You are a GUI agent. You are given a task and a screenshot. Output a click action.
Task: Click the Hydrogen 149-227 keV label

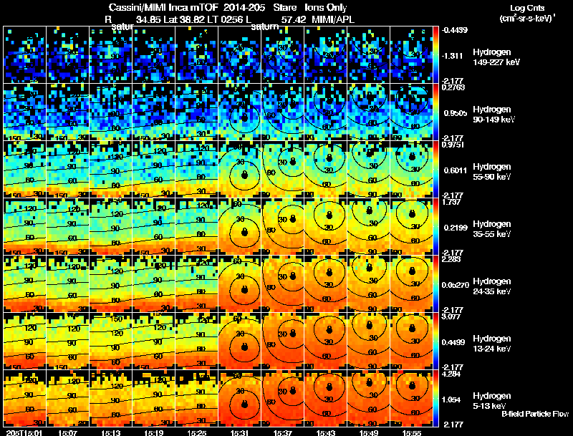coord(496,57)
